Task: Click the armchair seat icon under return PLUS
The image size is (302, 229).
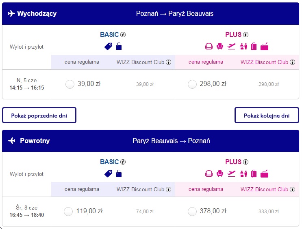Action: click(220, 174)
